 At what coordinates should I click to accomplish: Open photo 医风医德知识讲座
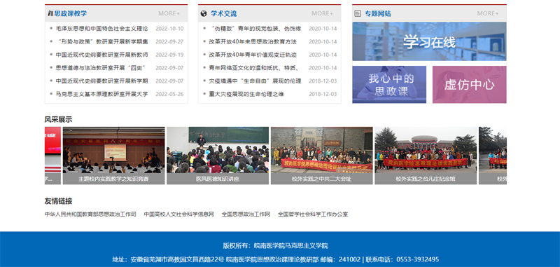point(218,156)
